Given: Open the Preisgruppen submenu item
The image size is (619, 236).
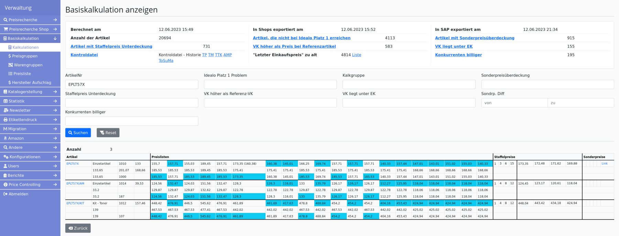Looking at the screenshot, I should (x=24, y=56).
